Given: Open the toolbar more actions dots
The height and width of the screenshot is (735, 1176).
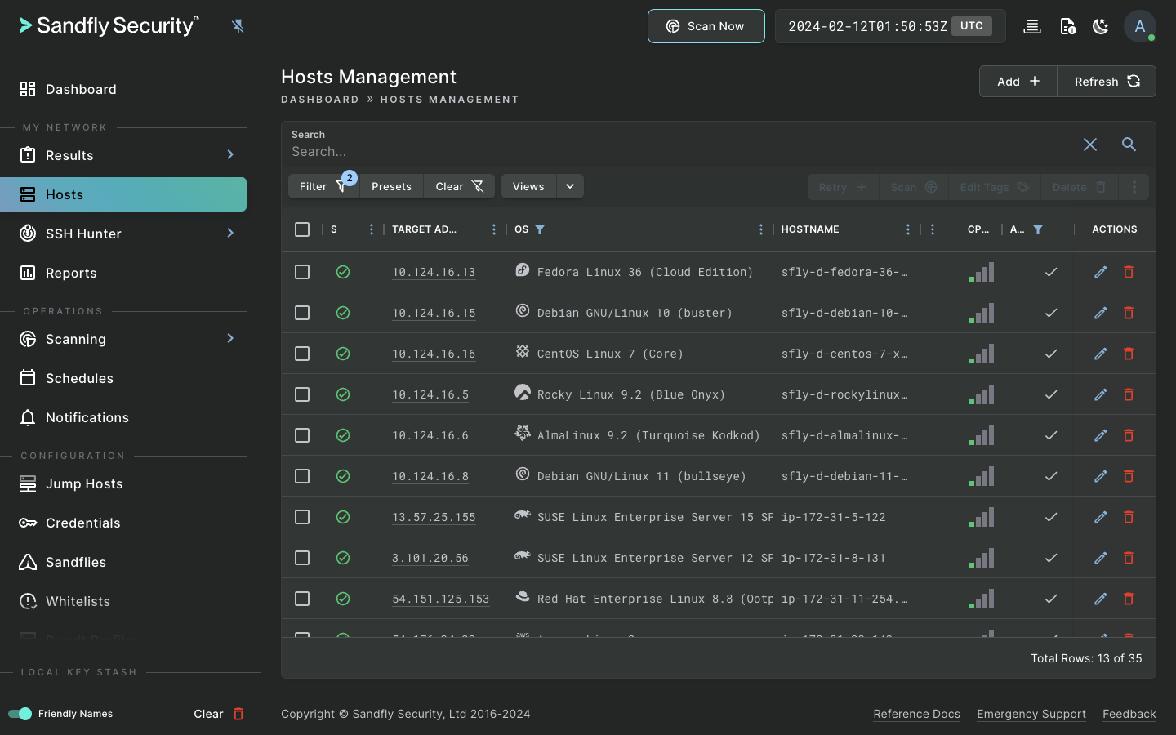Looking at the screenshot, I should coord(1134,187).
